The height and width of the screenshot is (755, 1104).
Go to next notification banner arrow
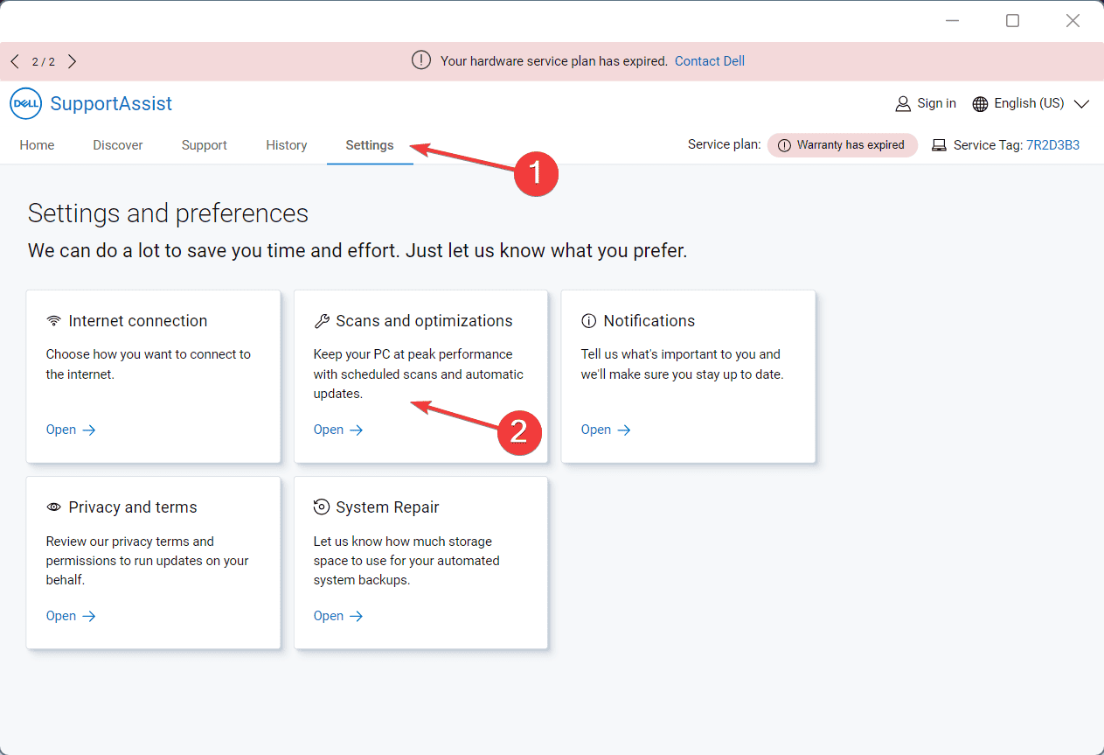73,61
